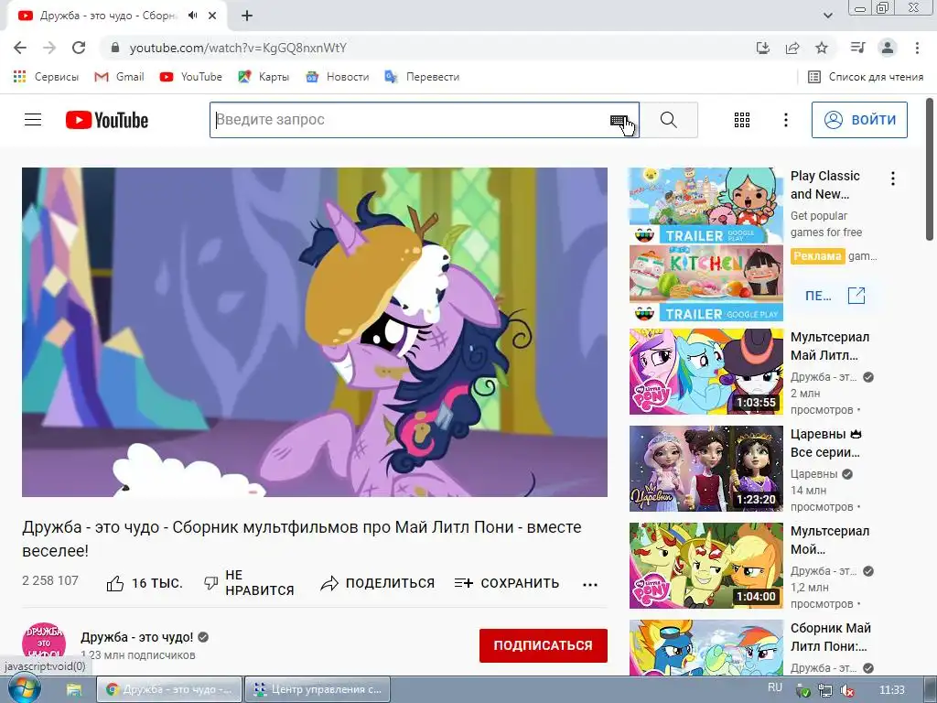Reload the current page

(79, 48)
